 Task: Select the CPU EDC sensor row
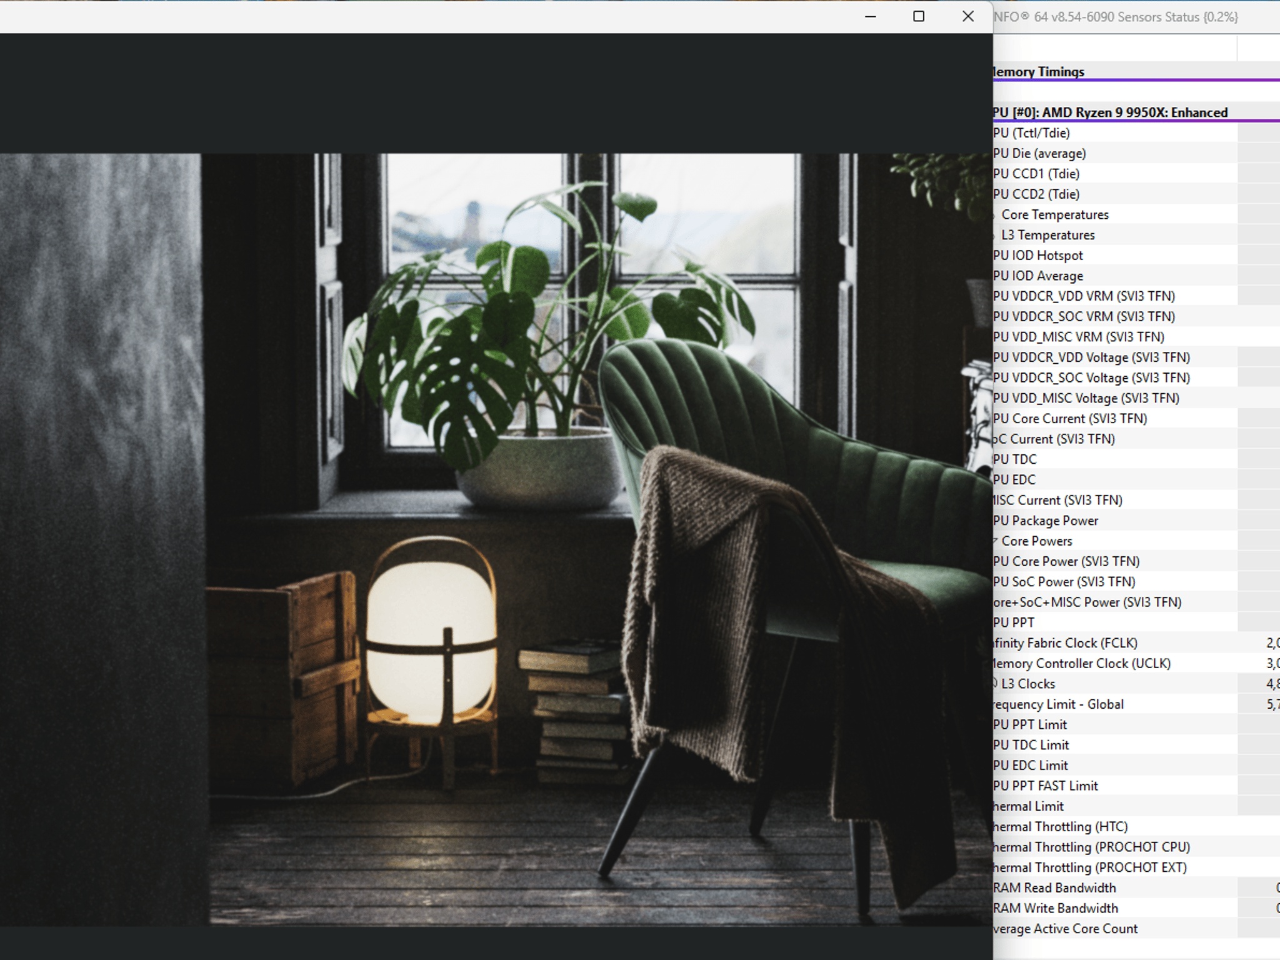pos(1136,480)
